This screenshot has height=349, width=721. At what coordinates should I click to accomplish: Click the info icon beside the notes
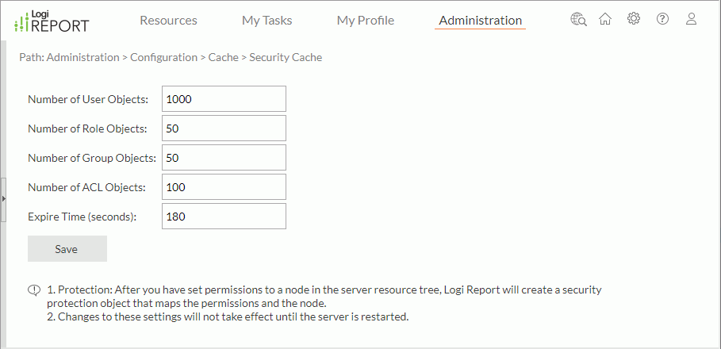pos(33,290)
